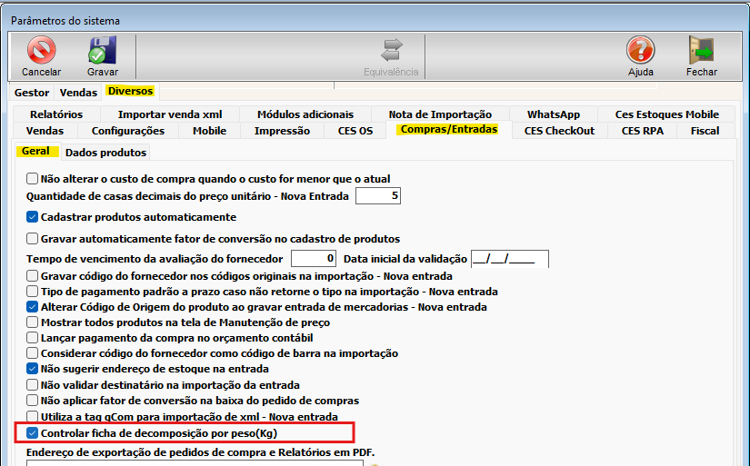
Task: Switch to CES CheckOut tab
Action: [x=559, y=131]
